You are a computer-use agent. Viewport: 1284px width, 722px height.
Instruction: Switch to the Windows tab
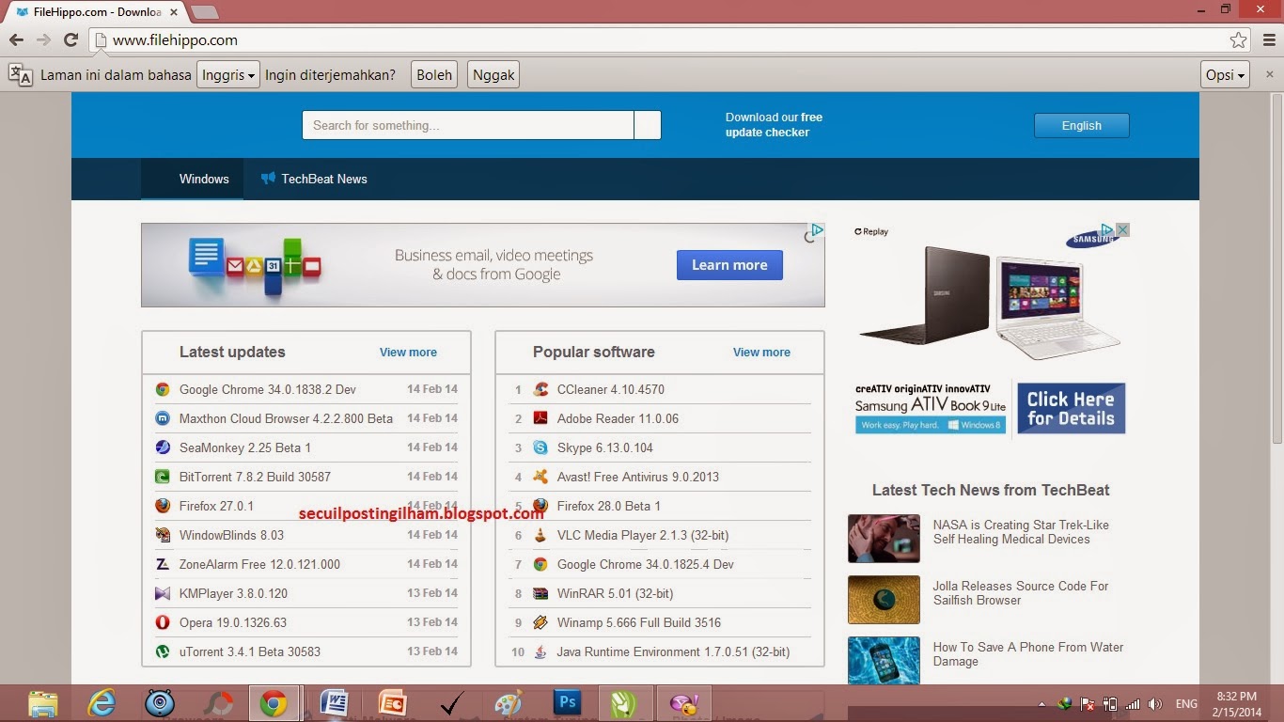pos(193,179)
